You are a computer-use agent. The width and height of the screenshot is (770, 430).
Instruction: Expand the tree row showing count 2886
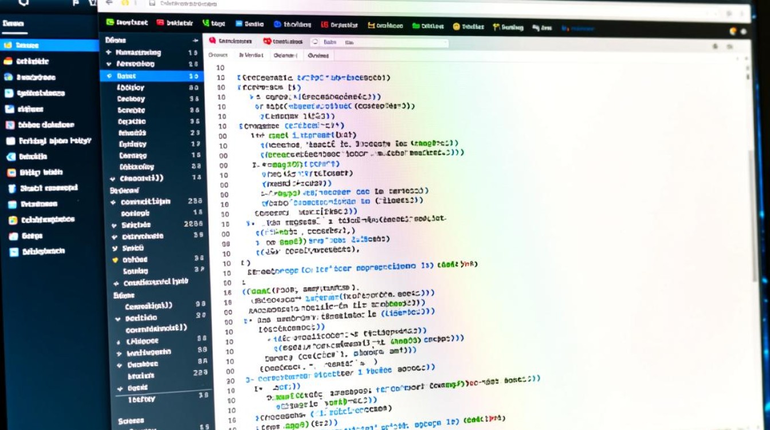(x=114, y=225)
